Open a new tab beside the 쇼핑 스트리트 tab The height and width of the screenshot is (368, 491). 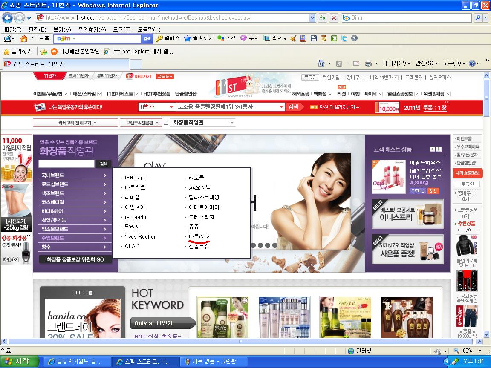point(136,64)
